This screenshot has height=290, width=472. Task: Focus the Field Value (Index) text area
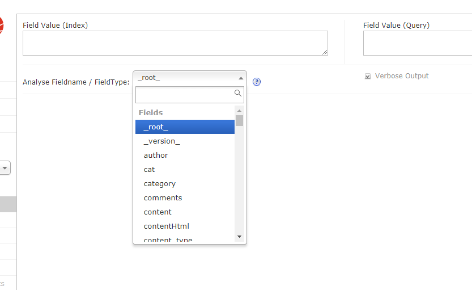click(x=175, y=43)
